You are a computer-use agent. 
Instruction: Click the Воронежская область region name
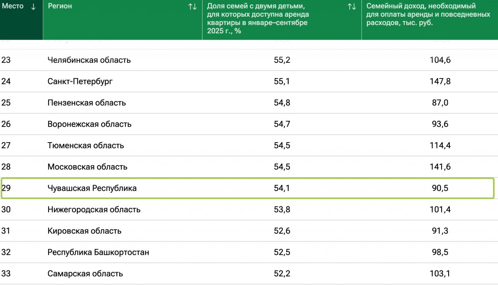(x=89, y=124)
